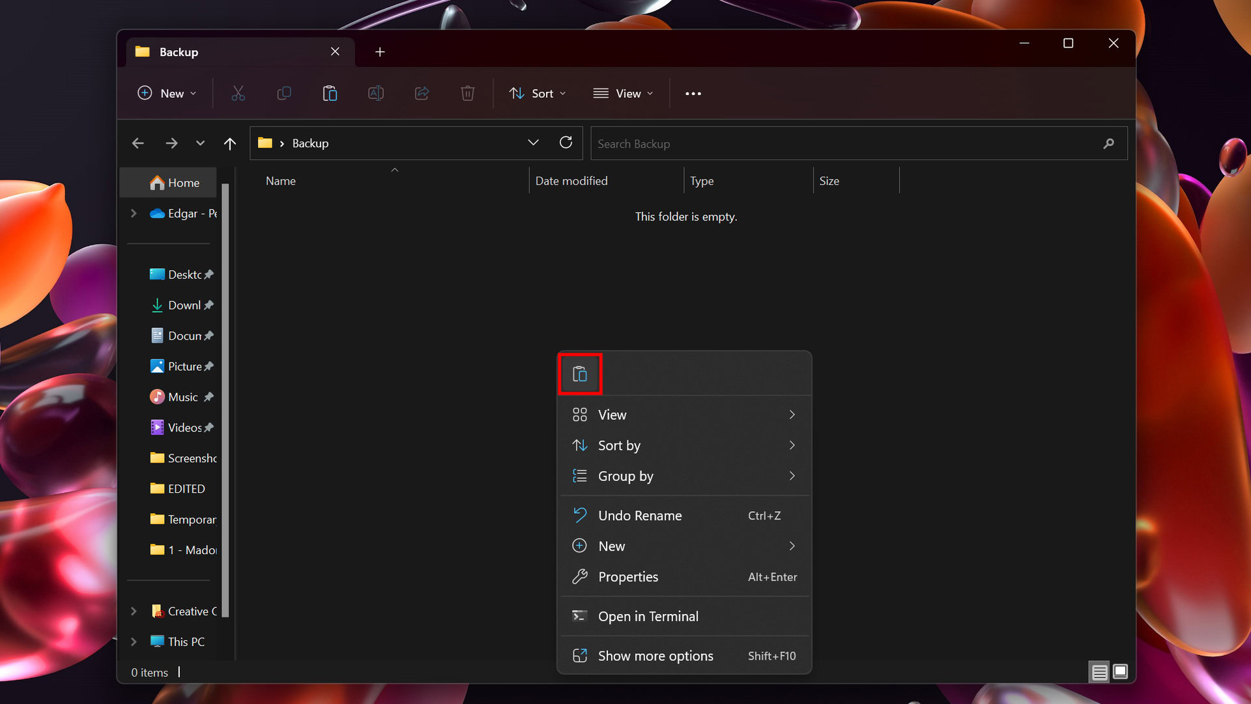Screen dimensions: 1251x704
Task: Select Open in Terminal from the context menu
Action: [x=648, y=617]
